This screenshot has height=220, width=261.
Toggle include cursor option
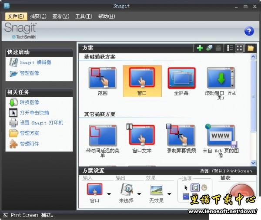pyautogui.click(x=186, y=188)
